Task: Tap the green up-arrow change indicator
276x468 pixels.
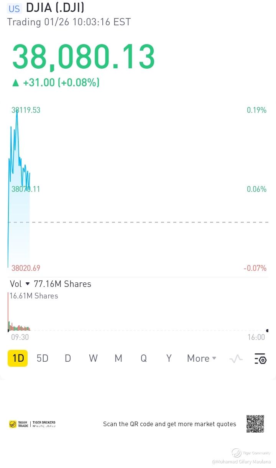Action: pos(15,82)
